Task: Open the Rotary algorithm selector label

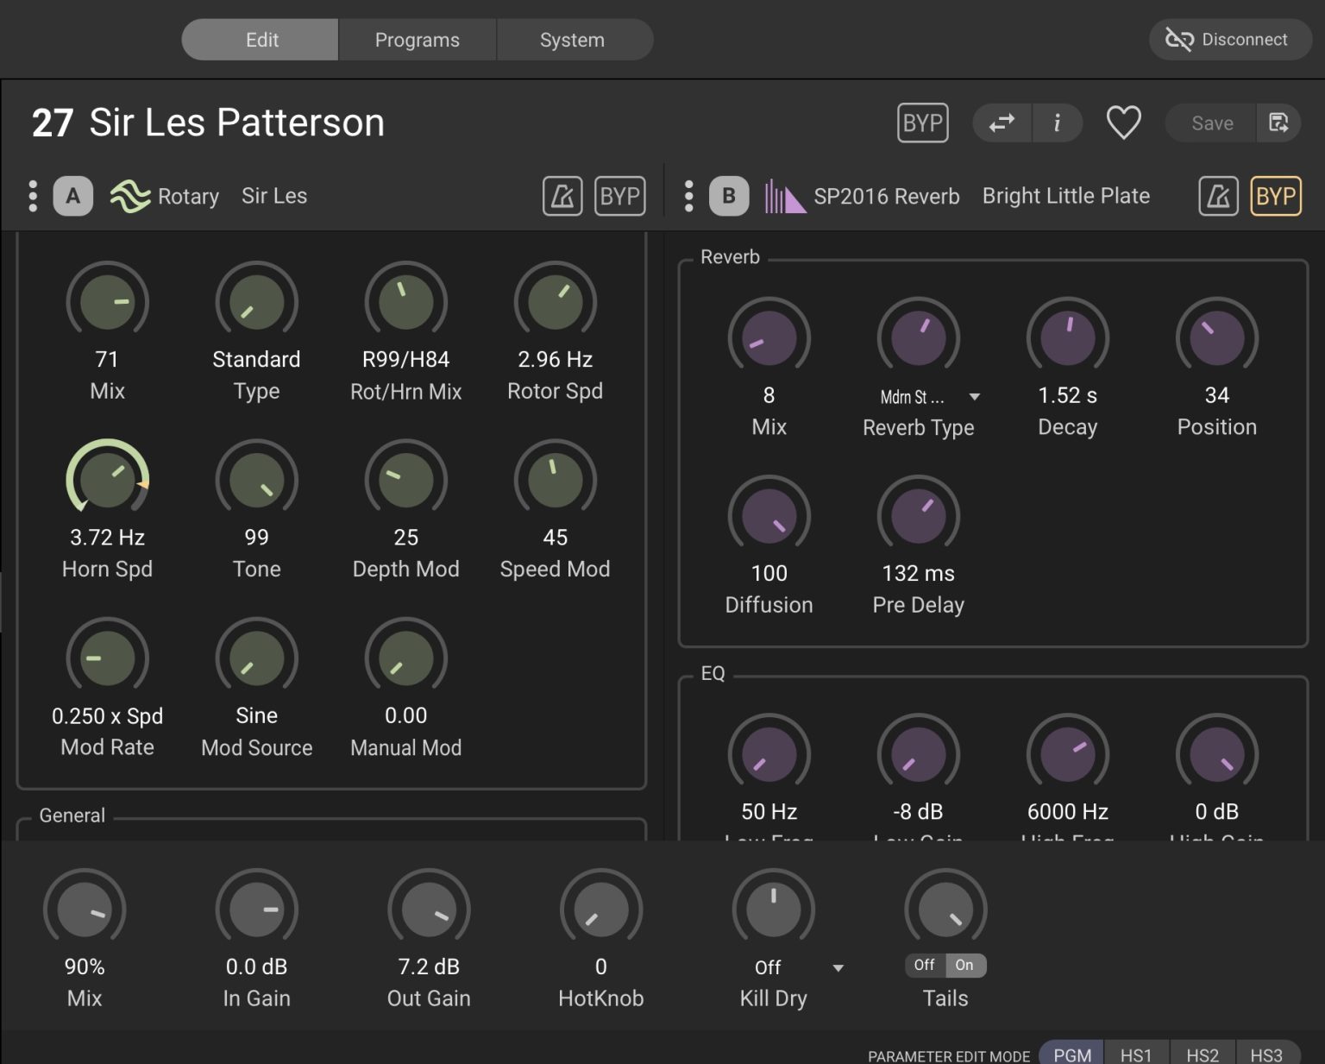Action: (188, 196)
